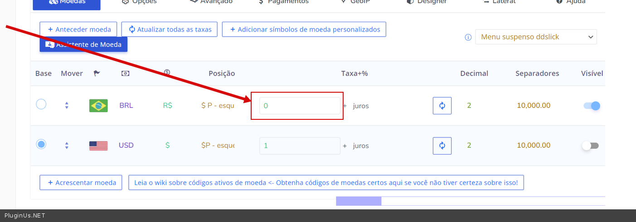Click Atualizar todas as taxas button
Screen dimensions: 636x222
(x=170, y=29)
